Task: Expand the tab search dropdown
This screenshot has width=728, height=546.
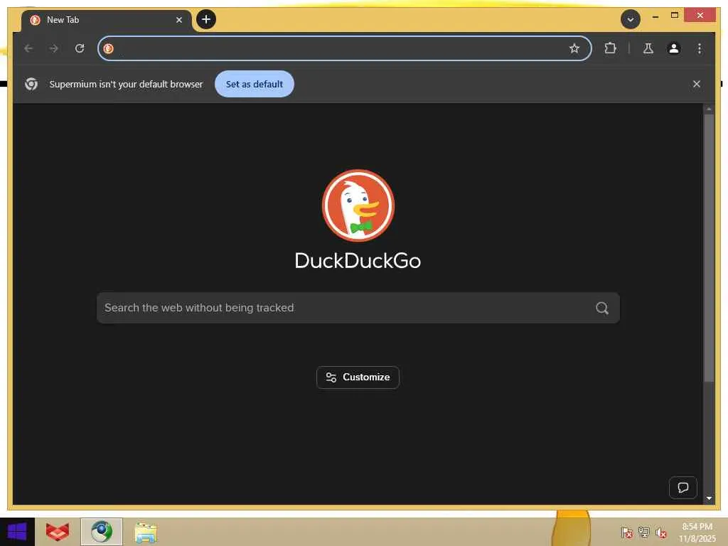Action: tap(630, 19)
